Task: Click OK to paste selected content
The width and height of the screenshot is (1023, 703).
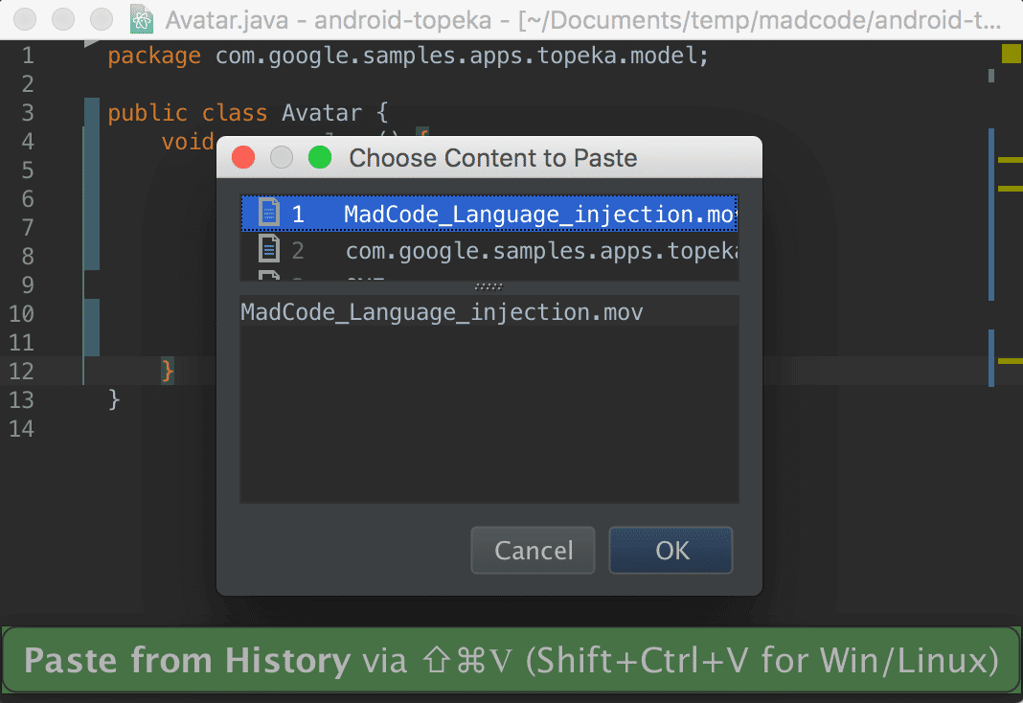Action: [671, 551]
